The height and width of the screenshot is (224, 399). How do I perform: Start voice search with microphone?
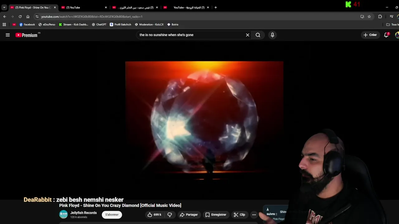[x=272, y=35]
